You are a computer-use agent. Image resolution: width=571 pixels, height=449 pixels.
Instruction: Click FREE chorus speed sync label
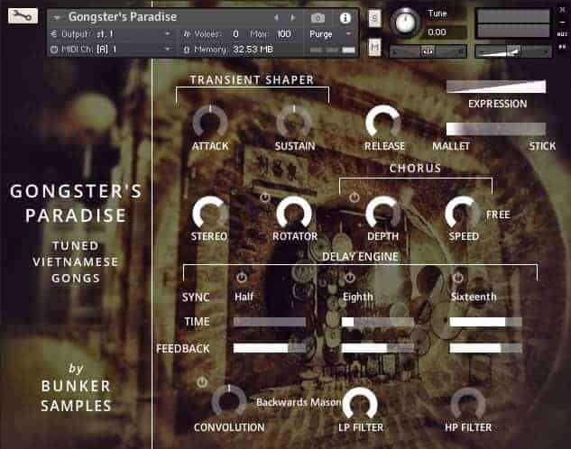pyautogui.click(x=498, y=215)
